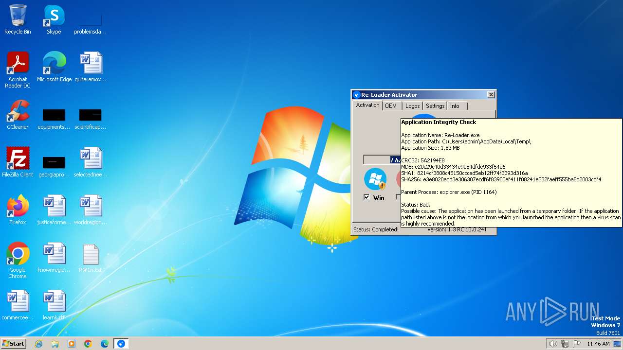Select the R@1n.txt text file
This screenshot has height=350, width=623.
[x=91, y=258]
